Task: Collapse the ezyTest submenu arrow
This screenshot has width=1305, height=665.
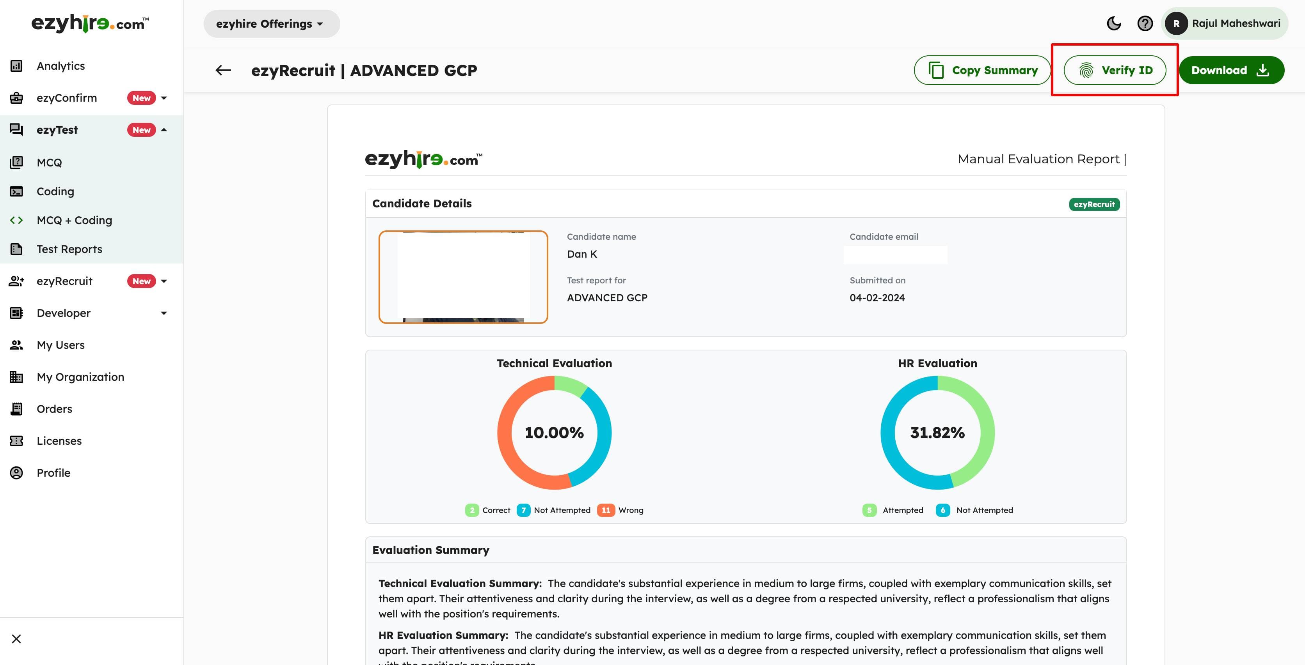Action: click(x=164, y=129)
